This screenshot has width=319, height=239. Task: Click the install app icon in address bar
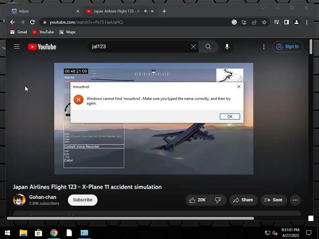click(x=244, y=22)
